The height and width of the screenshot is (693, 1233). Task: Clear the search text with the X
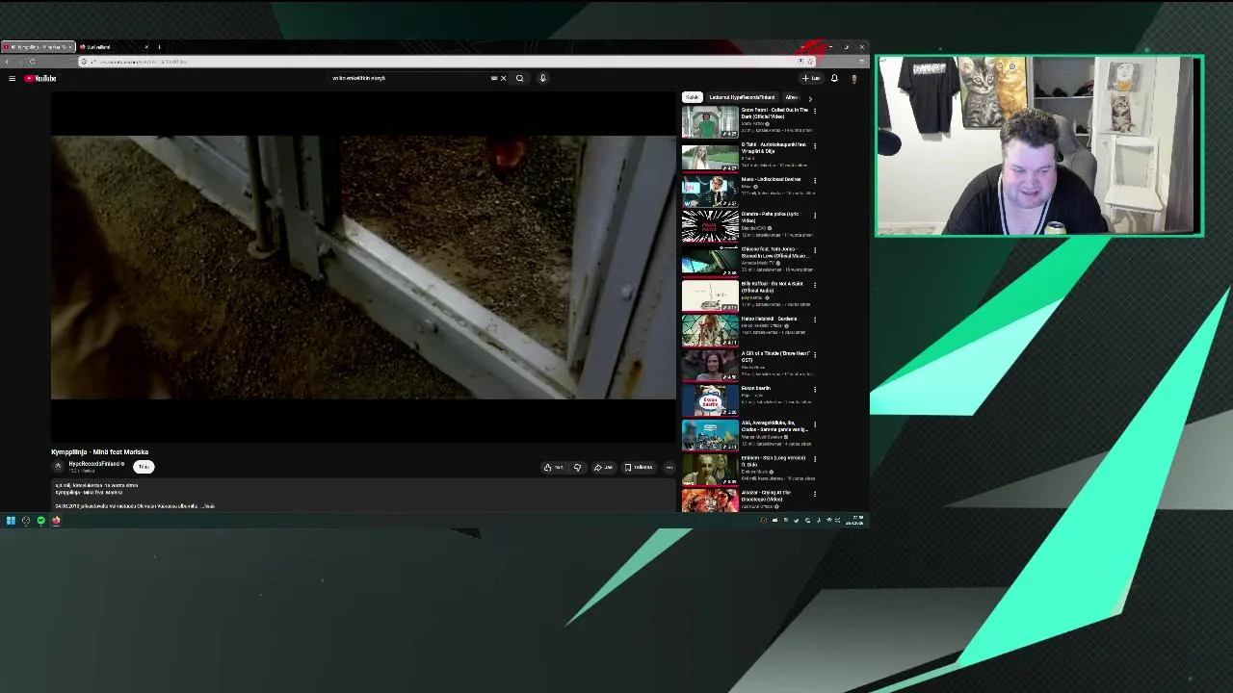coord(503,78)
